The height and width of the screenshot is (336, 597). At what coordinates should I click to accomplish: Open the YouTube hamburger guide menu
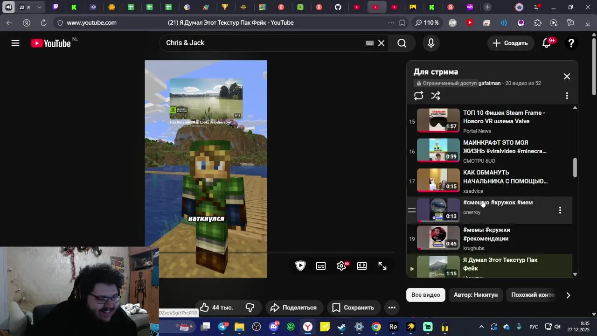coord(15,43)
